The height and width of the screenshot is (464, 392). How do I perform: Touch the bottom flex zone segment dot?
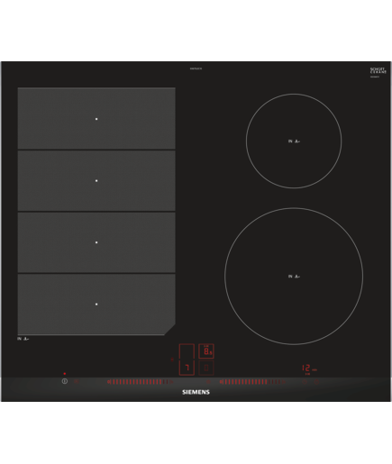click(96, 305)
